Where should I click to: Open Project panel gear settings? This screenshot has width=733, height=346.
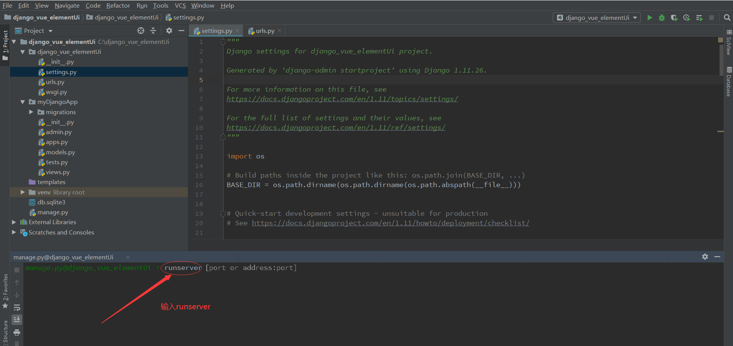click(x=169, y=31)
